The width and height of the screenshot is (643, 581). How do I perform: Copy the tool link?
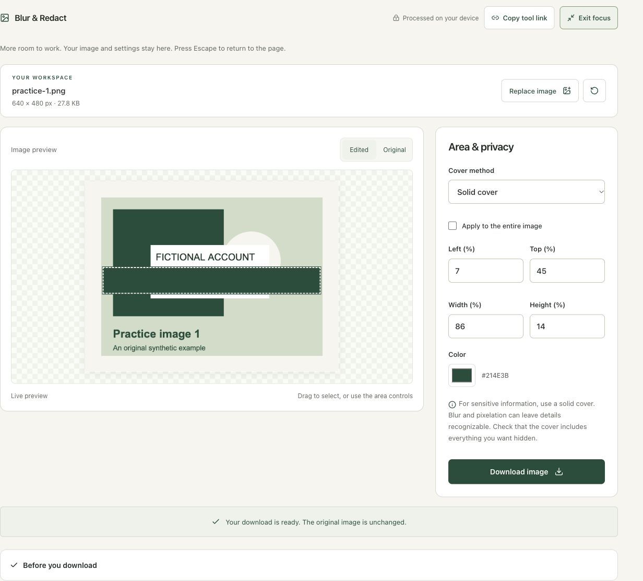click(x=519, y=18)
